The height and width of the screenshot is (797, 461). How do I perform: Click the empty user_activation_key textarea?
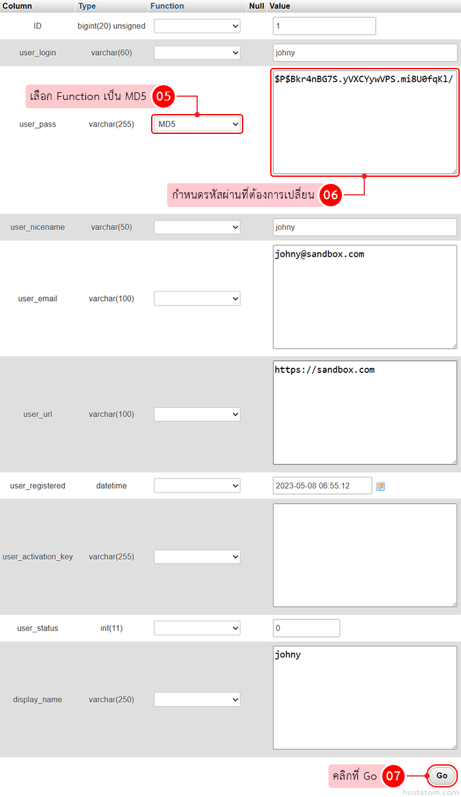click(364, 555)
